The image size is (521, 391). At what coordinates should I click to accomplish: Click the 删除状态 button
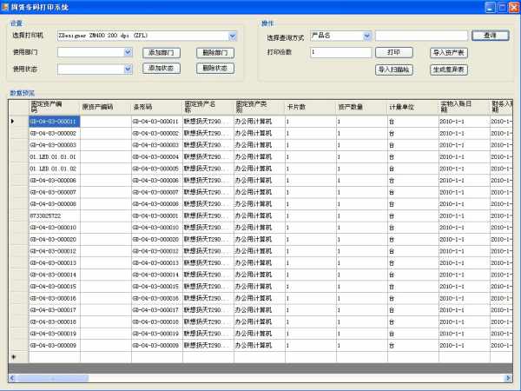tap(215, 69)
